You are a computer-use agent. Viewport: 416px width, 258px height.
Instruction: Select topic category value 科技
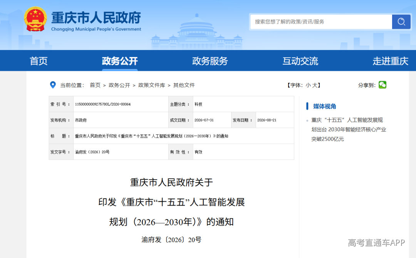coord(198,104)
